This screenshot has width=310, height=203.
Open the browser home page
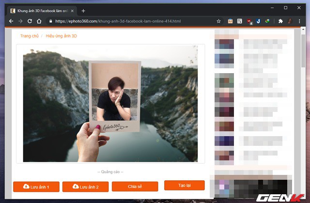pyautogui.click(x=39, y=21)
